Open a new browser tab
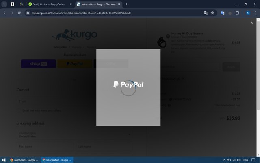This screenshot has width=260, height=163. point(126,4)
